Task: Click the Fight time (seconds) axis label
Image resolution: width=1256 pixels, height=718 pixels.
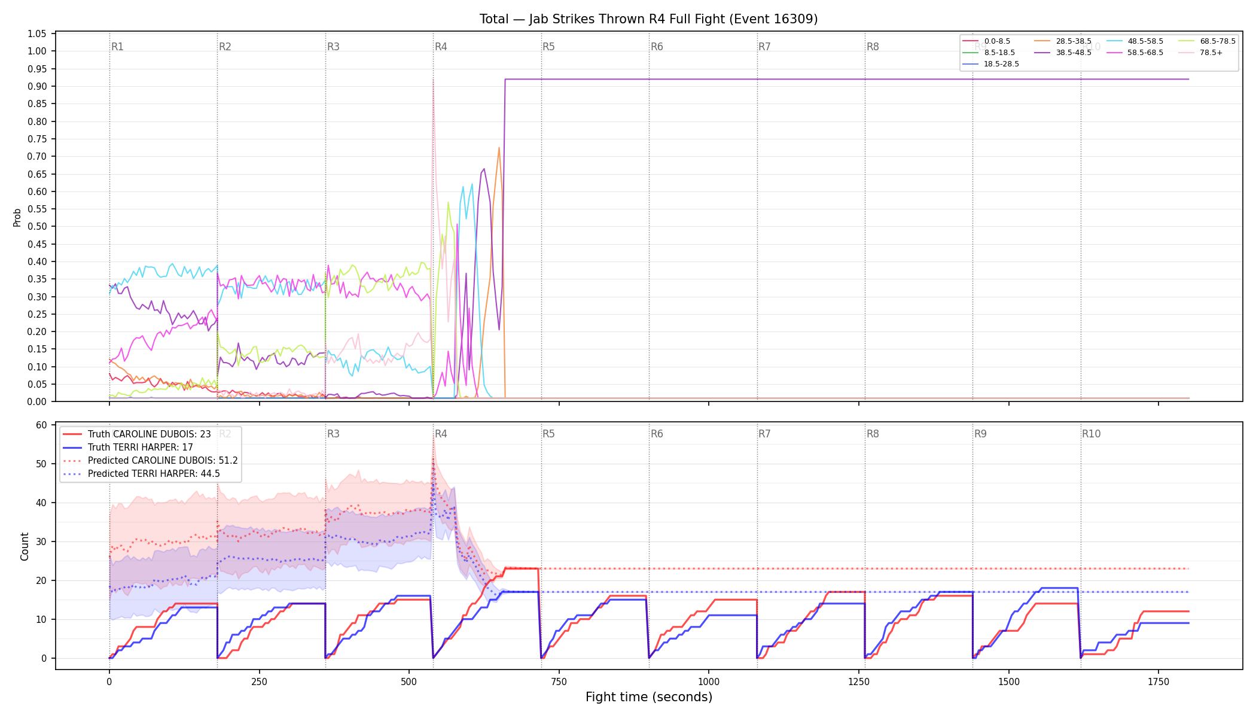Action: [x=649, y=697]
